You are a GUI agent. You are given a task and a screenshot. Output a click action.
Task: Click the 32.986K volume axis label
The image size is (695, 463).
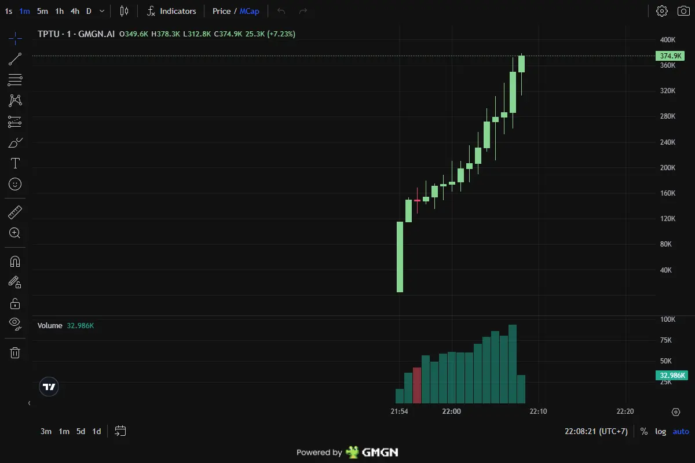coord(672,376)
